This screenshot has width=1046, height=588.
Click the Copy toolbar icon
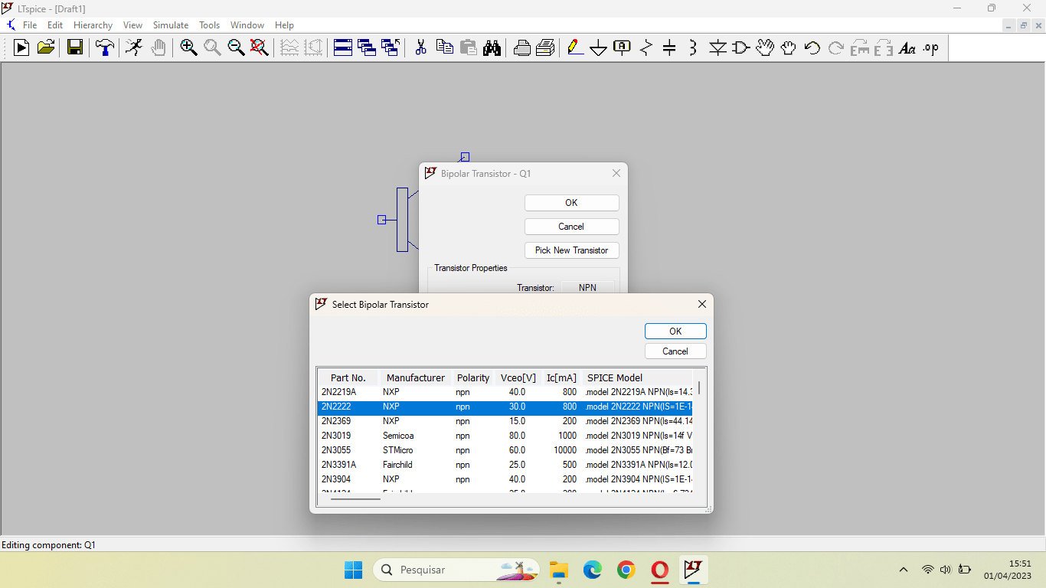(x=444, y=48)
